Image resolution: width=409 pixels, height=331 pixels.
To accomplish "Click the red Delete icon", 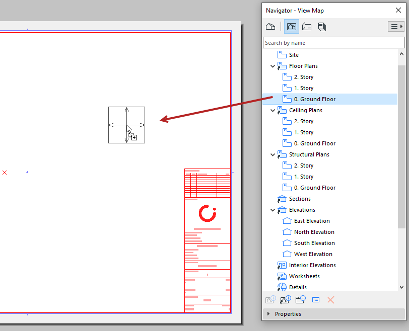I will pos(331,300).
